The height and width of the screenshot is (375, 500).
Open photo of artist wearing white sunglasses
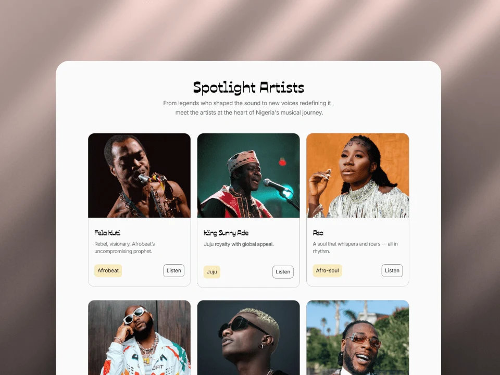(140, 337)
